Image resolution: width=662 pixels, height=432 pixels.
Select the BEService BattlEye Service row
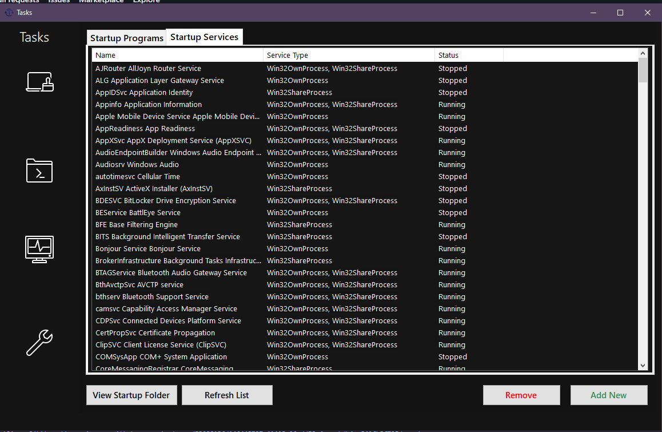[365, 213]
